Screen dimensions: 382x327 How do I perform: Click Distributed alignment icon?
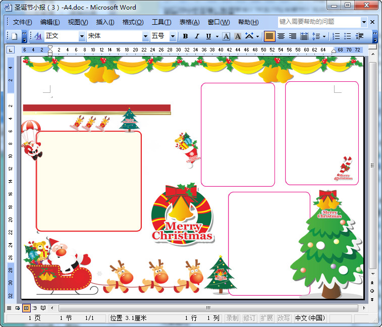click(x=304, y=36)
